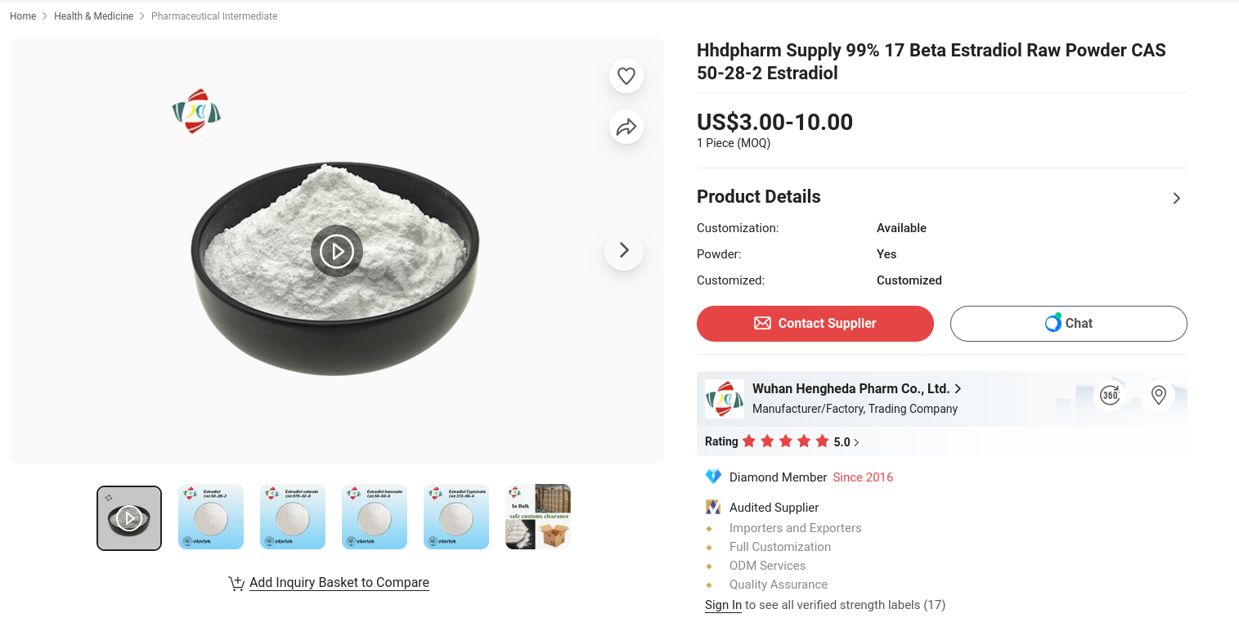This screenshot has height=636, width=1239.
Task: Click the Audited Supplier badge icon
Action: (713, 508)
